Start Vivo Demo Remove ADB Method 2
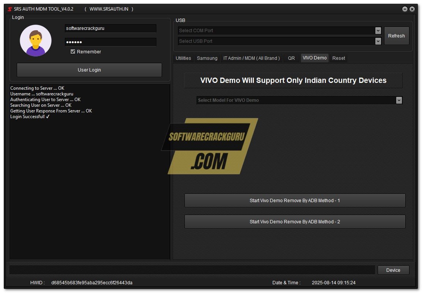The height and width of the screenshot is (293, 422). (x=294, y=222)
